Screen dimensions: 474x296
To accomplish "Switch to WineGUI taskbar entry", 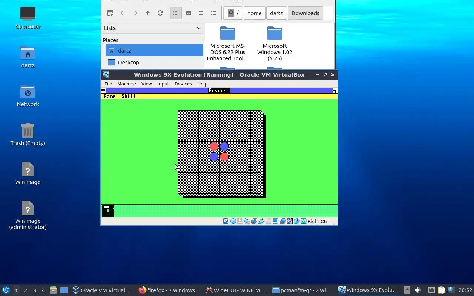I will [x=236, y=290].
